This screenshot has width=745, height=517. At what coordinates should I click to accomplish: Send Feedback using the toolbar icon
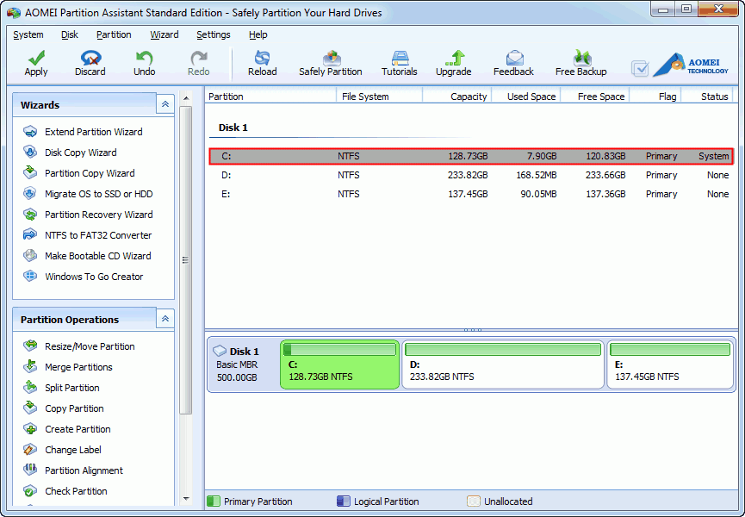513,62
